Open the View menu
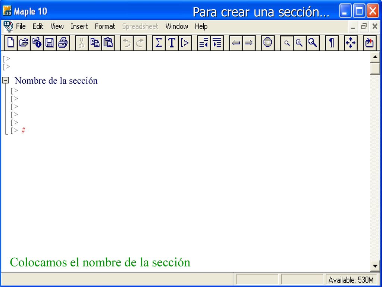This screenshot has width=382, height=287. 57,27
